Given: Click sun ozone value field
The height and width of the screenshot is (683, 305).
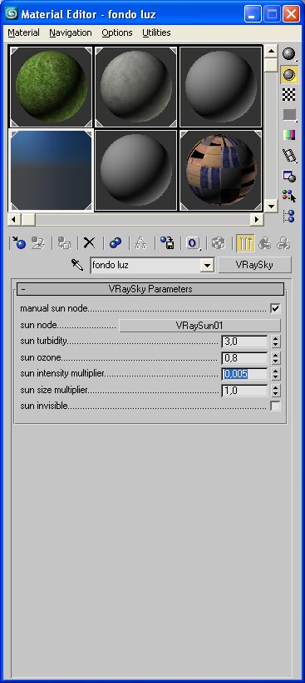Looking at the screenshot, I should tap(245, 357).
